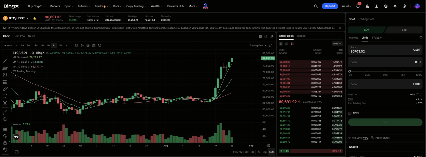Viewport: 426px width, 157px height.
Task: Click the Deposit button
Action: (330, 6)
